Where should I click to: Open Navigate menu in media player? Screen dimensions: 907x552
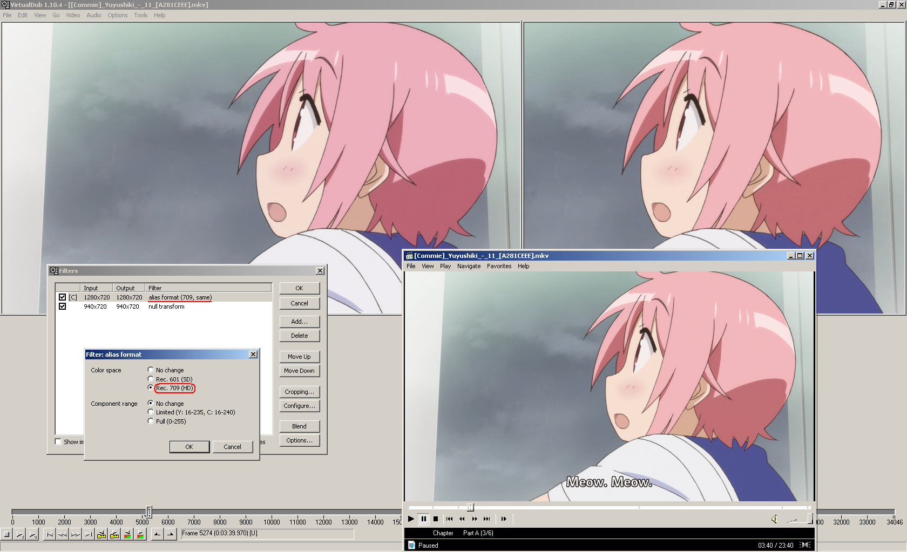[x=469, y=266]
